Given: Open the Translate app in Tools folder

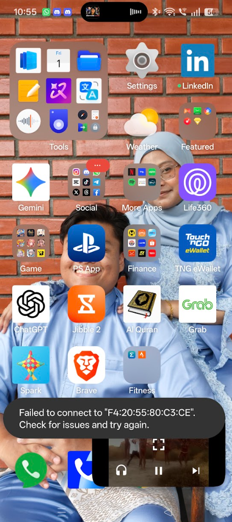Looking at the screenshot, I should 89,90.
